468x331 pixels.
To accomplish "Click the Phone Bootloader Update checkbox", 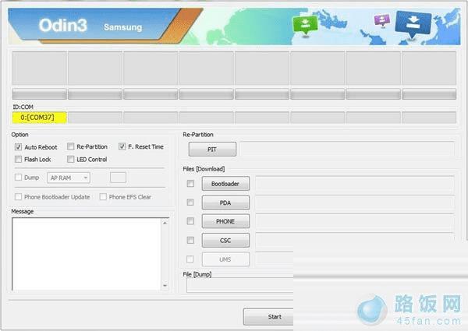I will coord(18,196).
